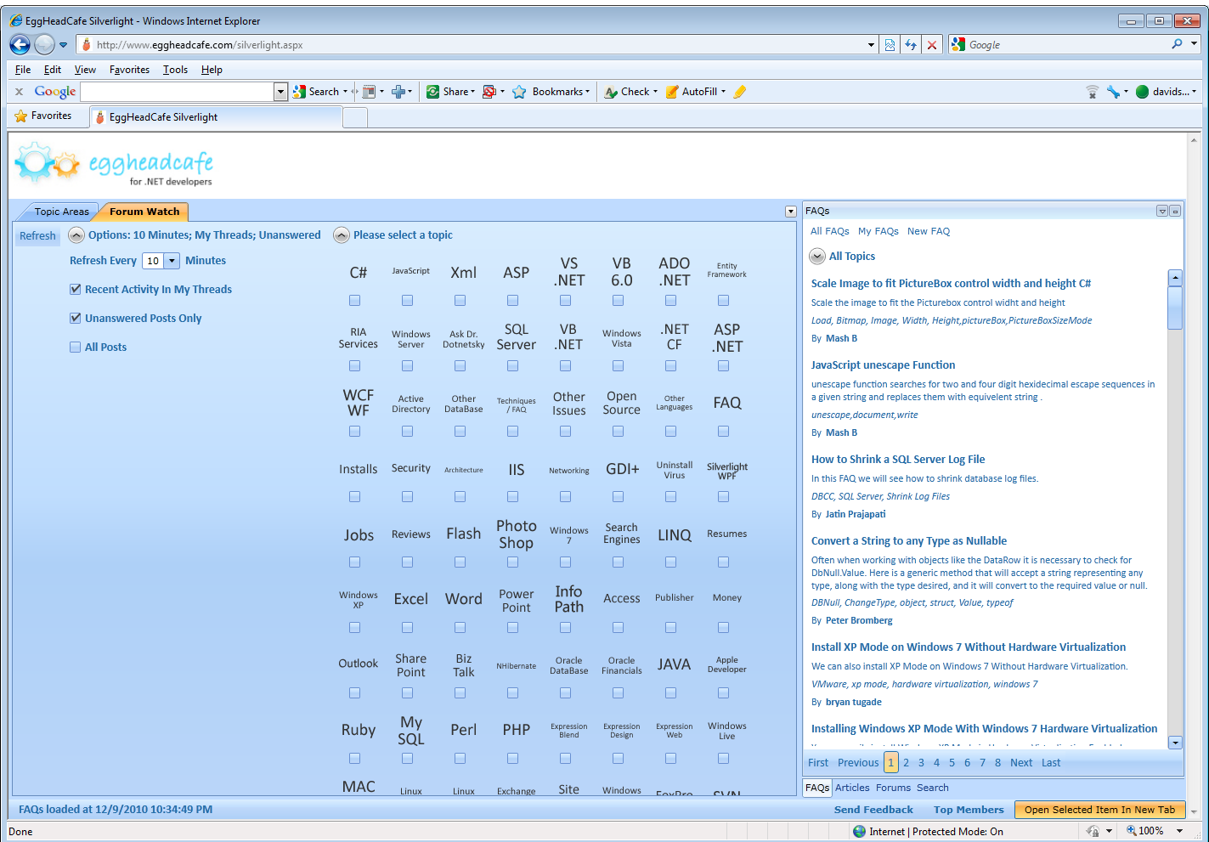Open the zoom level 100% dropdown
The width and height of the screenshot is (1209, 842).
[1179, 831]
